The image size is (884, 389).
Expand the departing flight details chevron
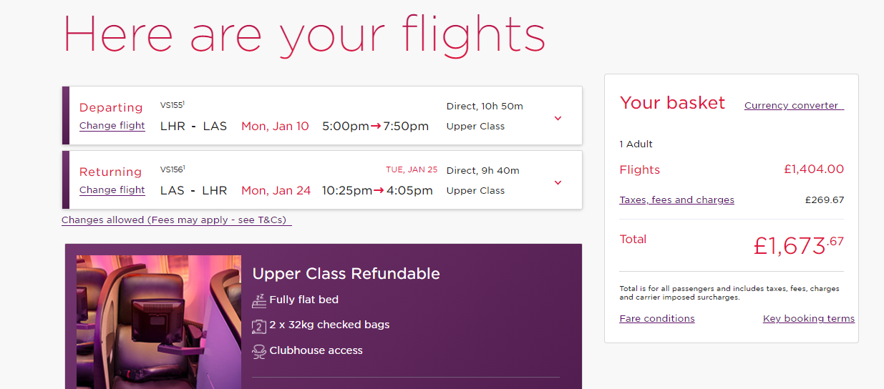click(x=558, y=118)
